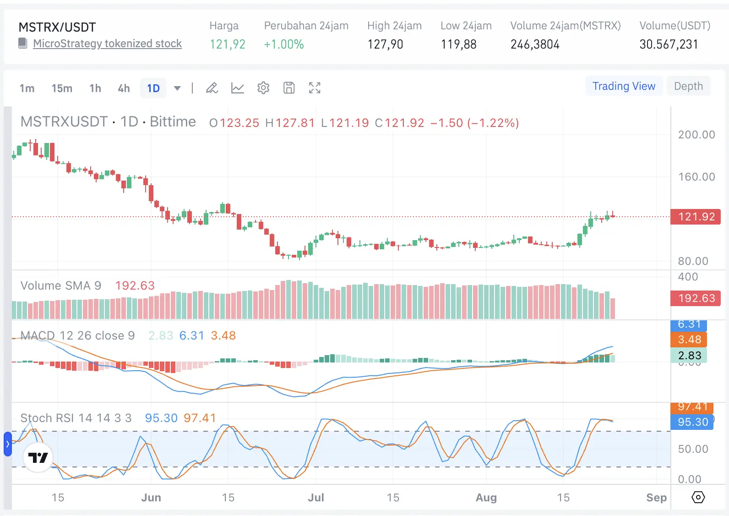
Task: Select the 4h timeframe
Action: coord(124,88)
